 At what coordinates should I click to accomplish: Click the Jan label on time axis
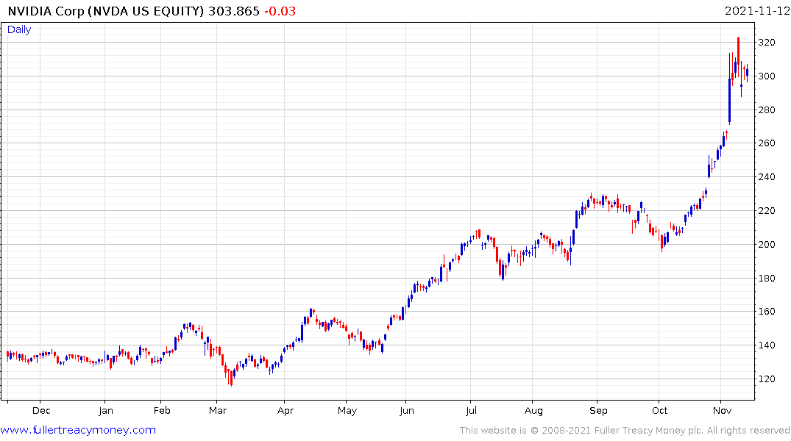[x=105, y=411]
